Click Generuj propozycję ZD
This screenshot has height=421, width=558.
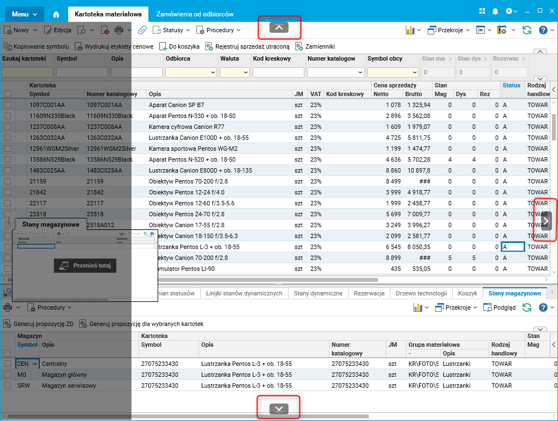[38, 324]
